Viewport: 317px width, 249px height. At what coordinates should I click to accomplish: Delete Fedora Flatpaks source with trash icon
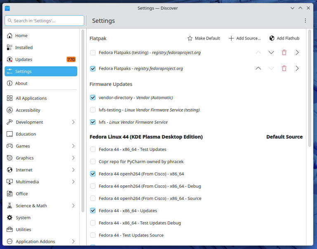tap(284, 69)
